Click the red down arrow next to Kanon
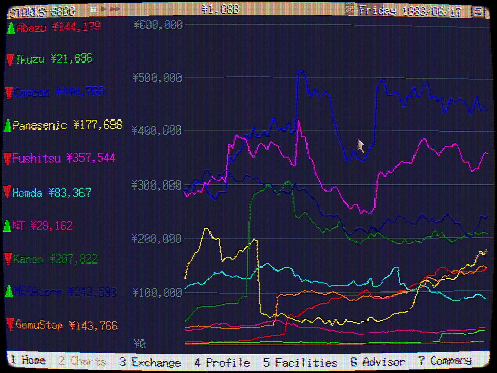 [8, 259]
